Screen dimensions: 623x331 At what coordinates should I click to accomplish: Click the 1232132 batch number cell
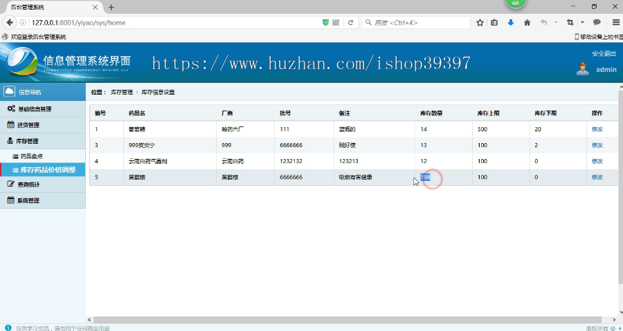click(x=291, y=161)
